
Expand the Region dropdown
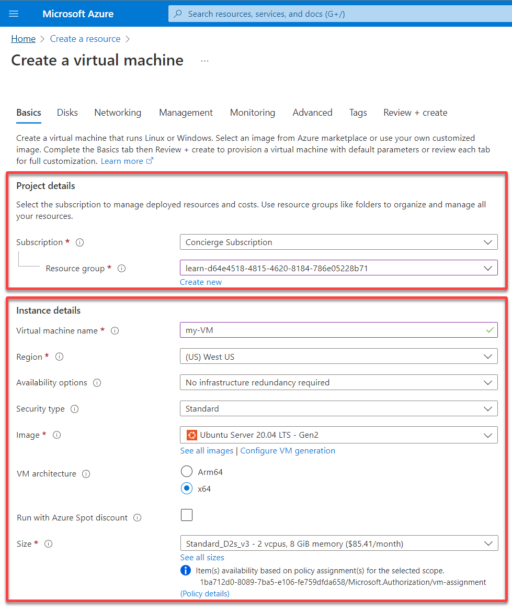(x=339, y=357)
